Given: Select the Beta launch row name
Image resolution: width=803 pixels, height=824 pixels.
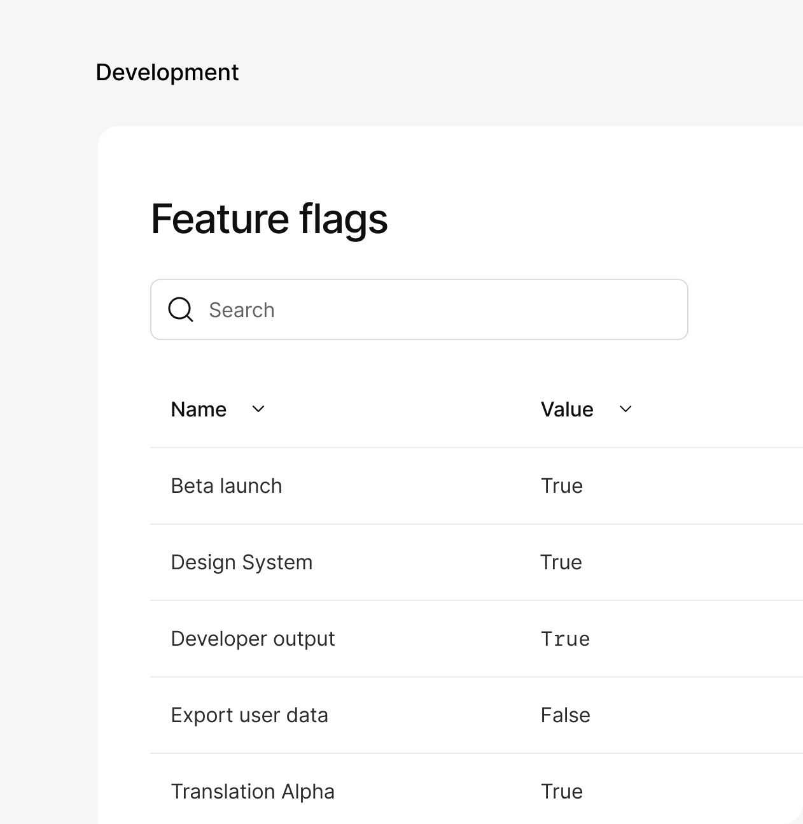Looking at the screenshot, I should click(226, 486).
